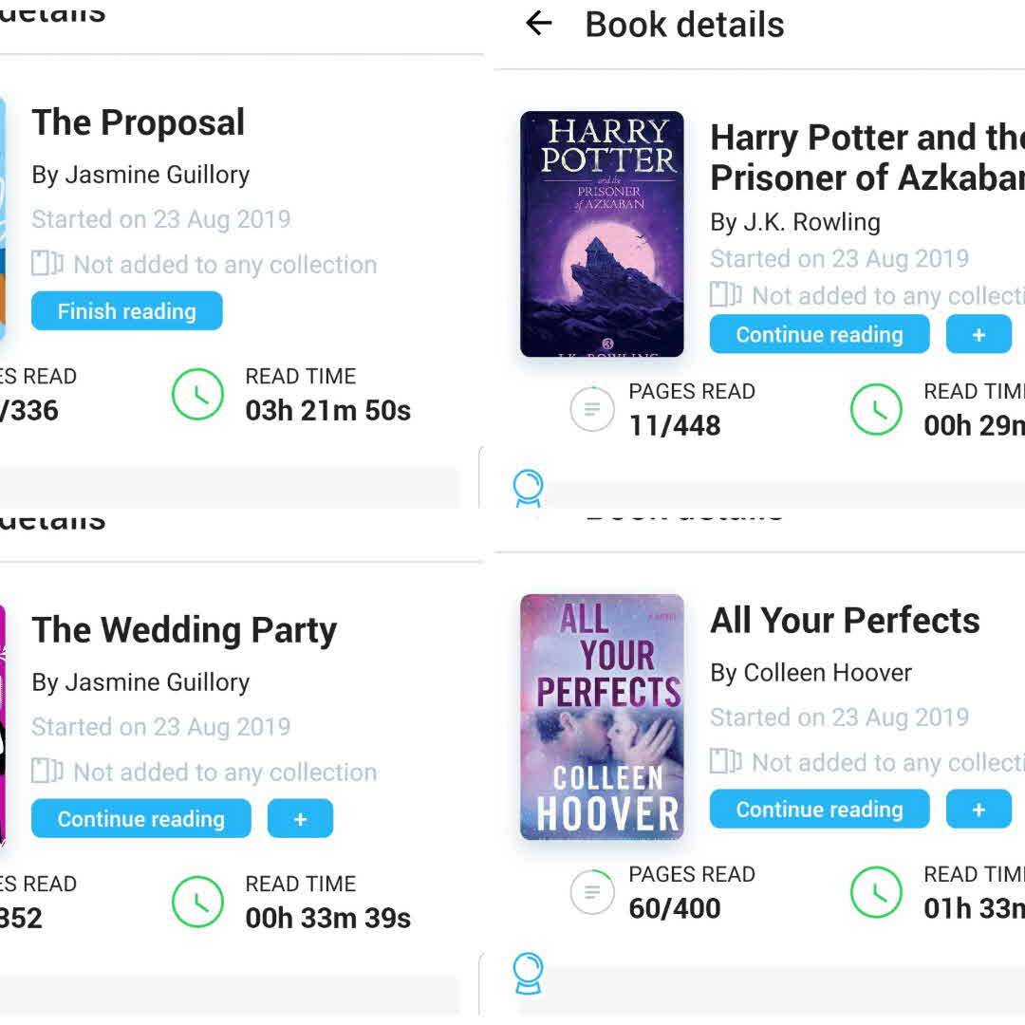Continue reading The Wedding Party
This screenshot has height=1025, width=1025.
click(141, 819)
